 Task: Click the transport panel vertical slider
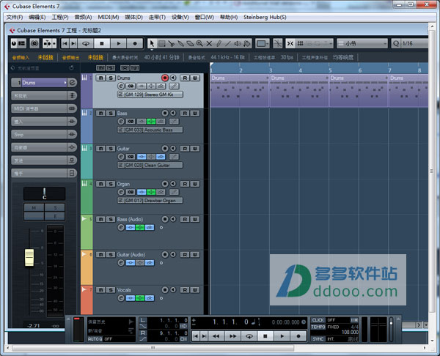pyautogui.click(x=391, y=330)
